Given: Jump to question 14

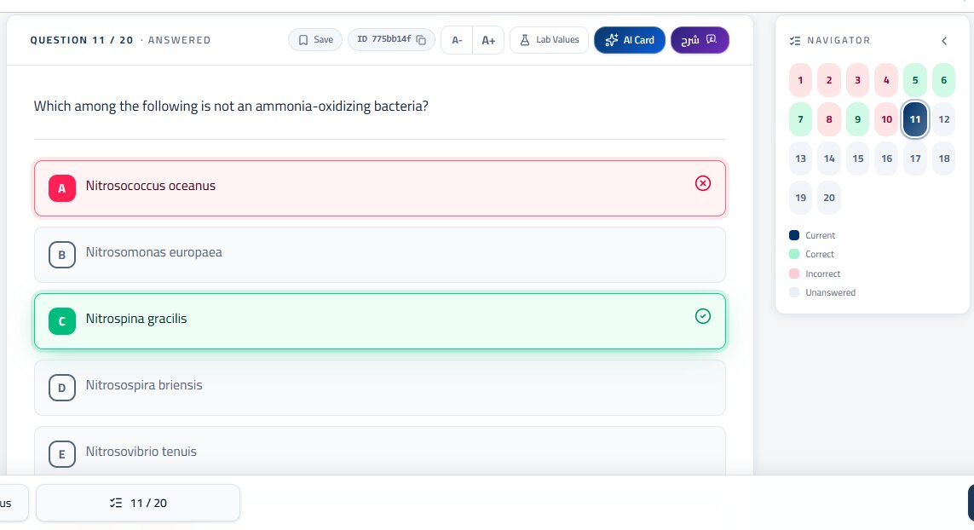Looking at the screenshot, I should [x=828, y=158].
